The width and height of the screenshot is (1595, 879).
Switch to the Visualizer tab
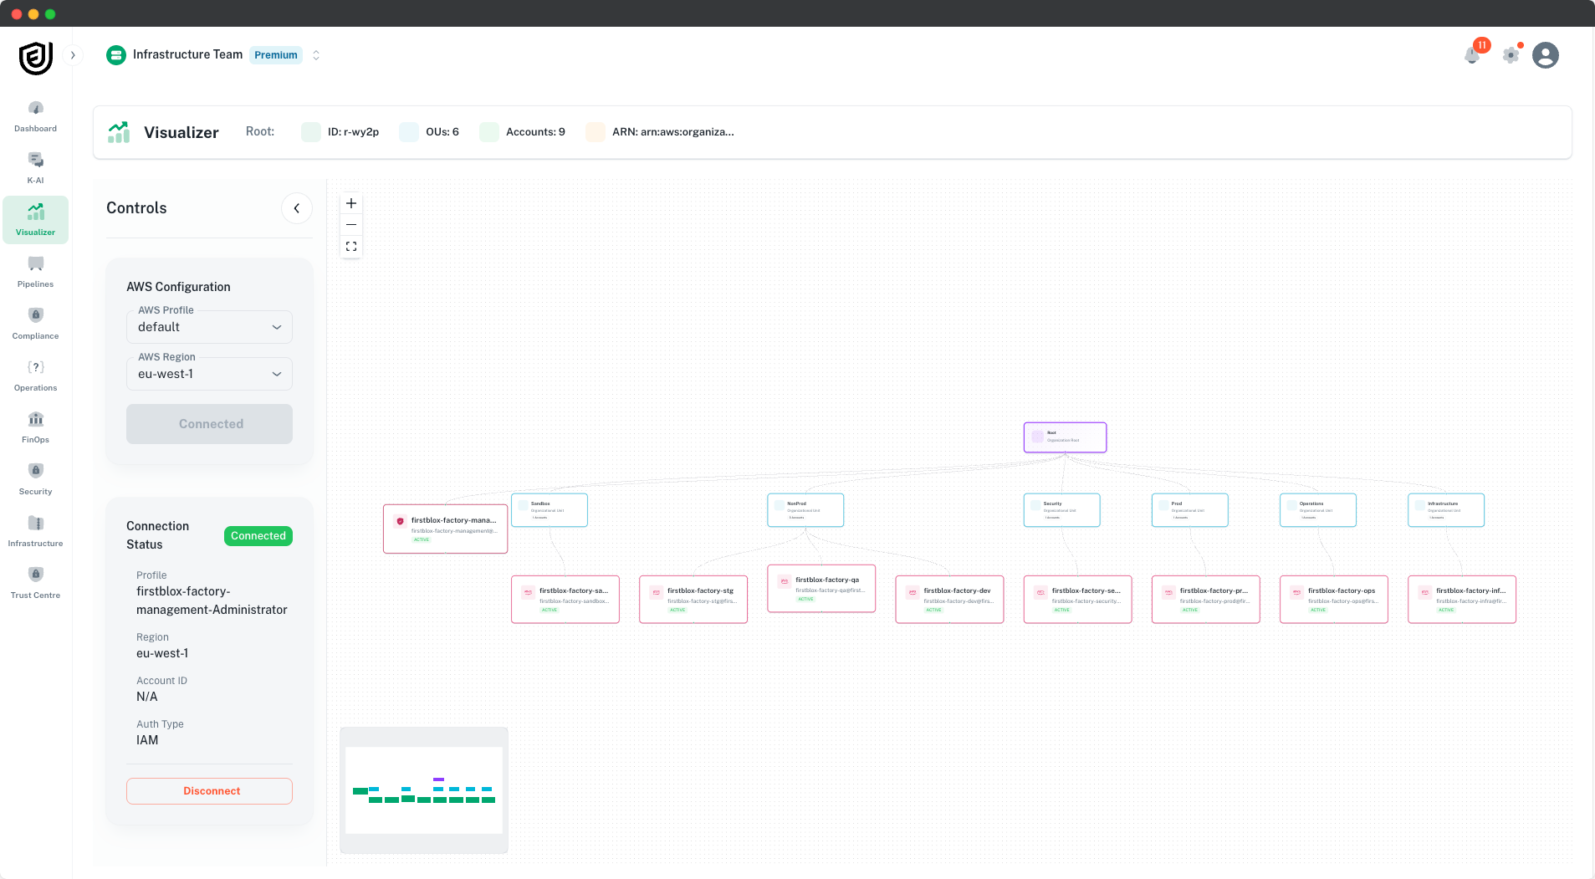[35, 219]
